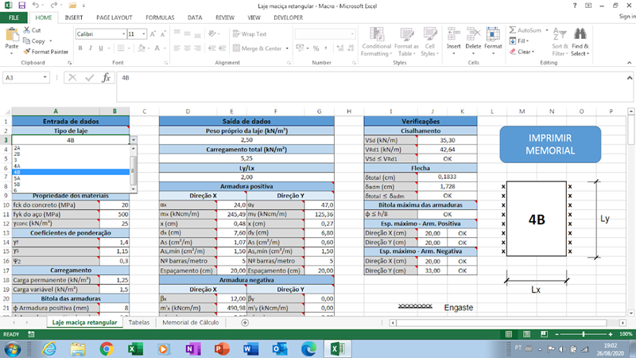Click the IMPRIMIR MEMORIAL button
This screenshot has width=636, height=358.
click(x=550, y=144)
